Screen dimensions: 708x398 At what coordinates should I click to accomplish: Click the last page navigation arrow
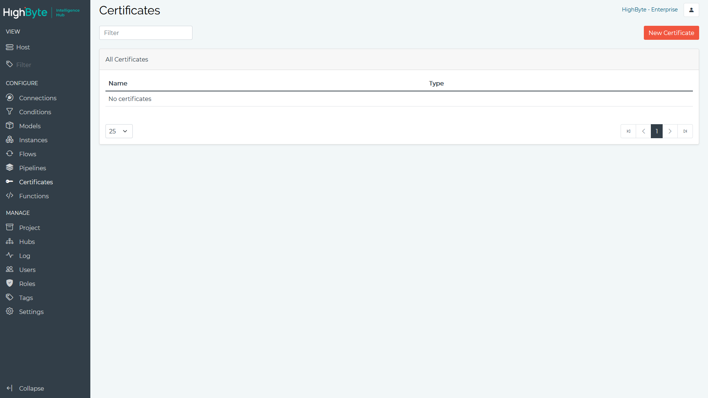click(685, 131)
